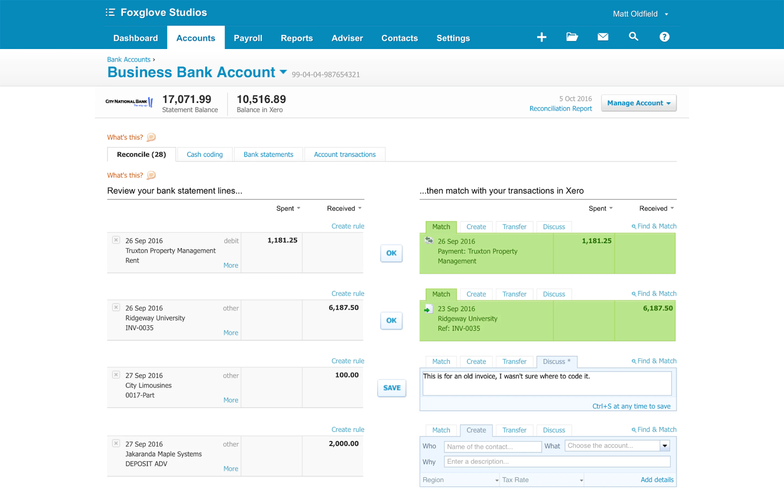Save the City Limousines discussion note

tap(392, 388)
